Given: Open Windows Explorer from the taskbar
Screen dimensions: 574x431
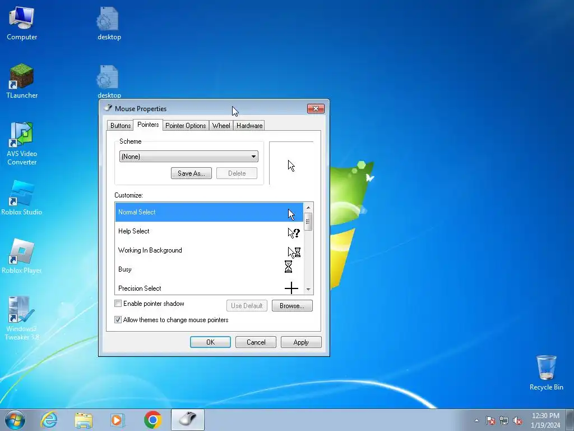Looking at the screenshot, I should click(84, 420).
